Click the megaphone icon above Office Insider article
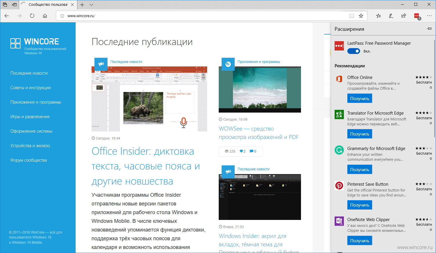The width and height of the screenshot is (436, 253). point(101,64)
